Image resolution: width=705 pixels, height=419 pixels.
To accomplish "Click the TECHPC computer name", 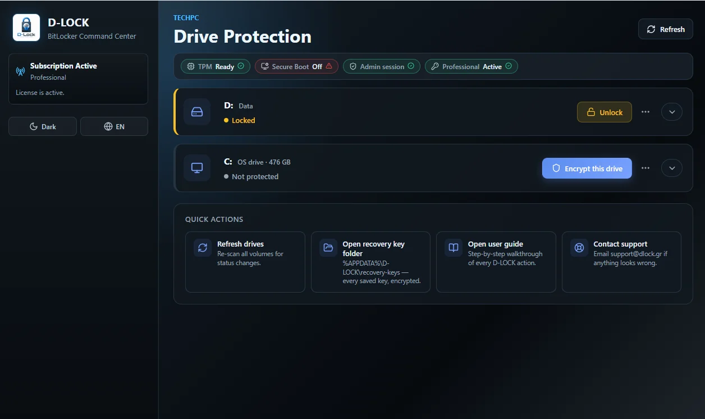I will click(x=186, y=18).
